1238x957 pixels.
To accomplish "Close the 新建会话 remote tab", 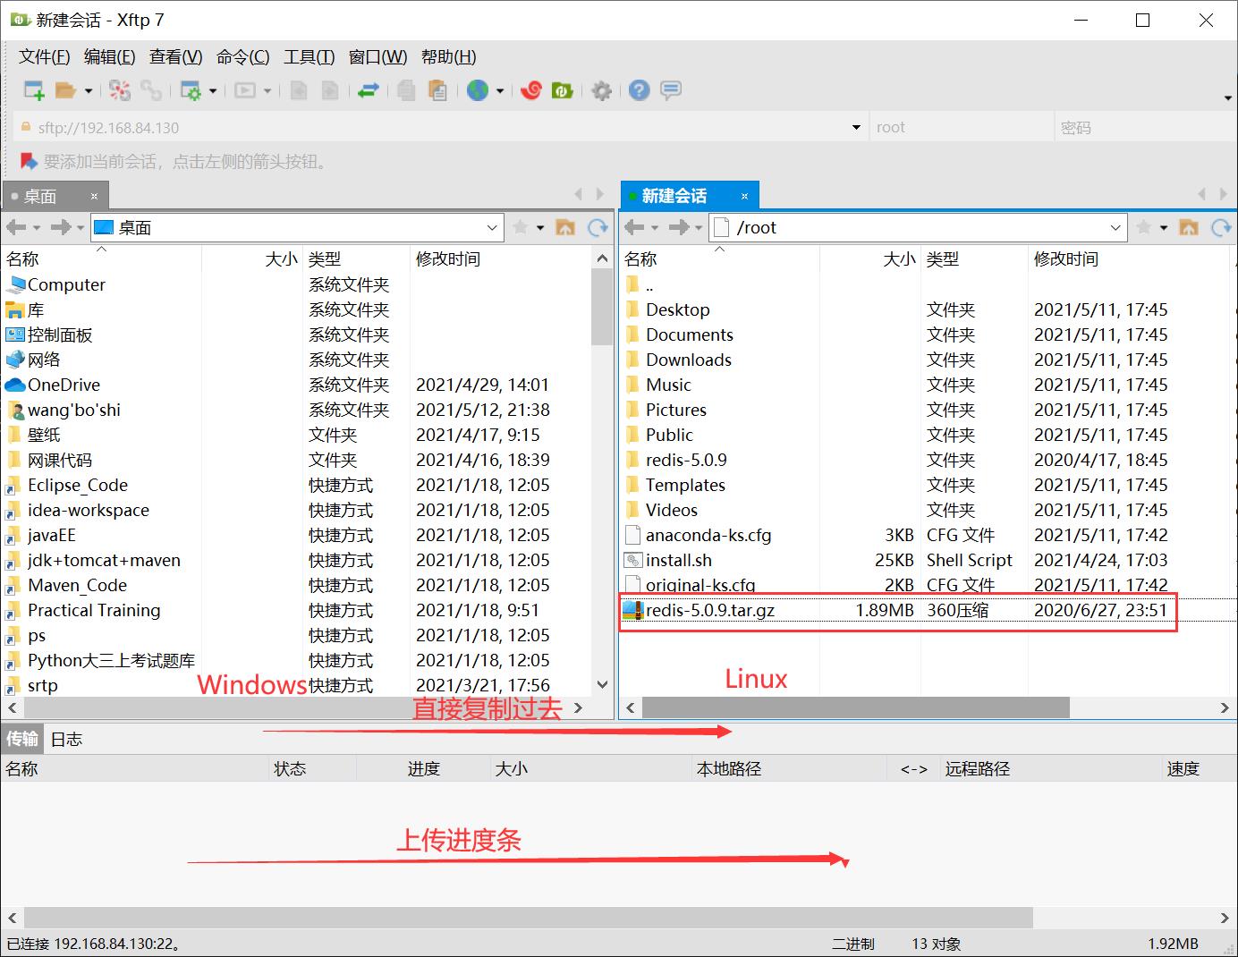I will click(744, 196).
